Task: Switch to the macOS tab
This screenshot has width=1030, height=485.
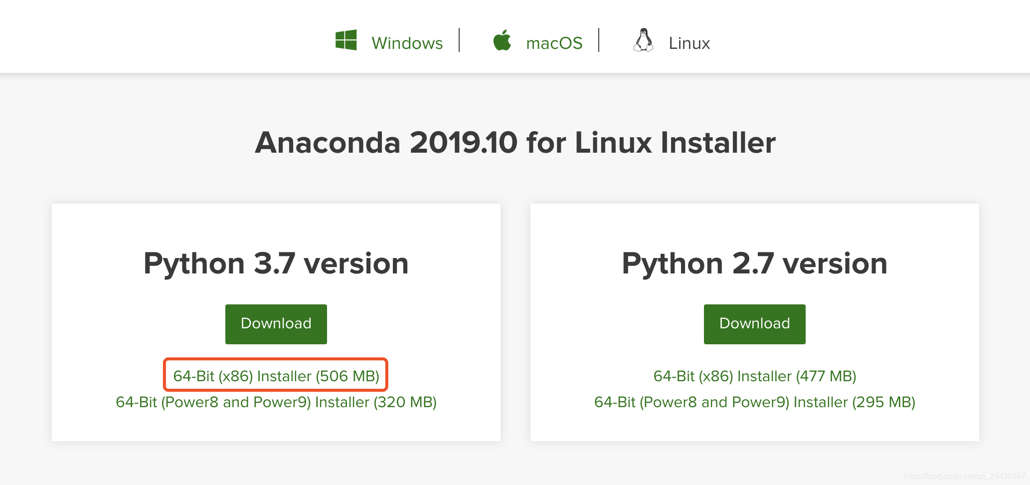Action: click(554, 43)
